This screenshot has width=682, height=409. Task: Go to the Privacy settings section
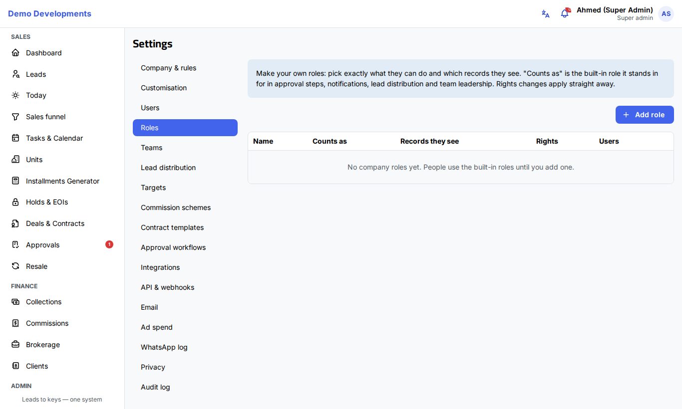coord(185,367)
